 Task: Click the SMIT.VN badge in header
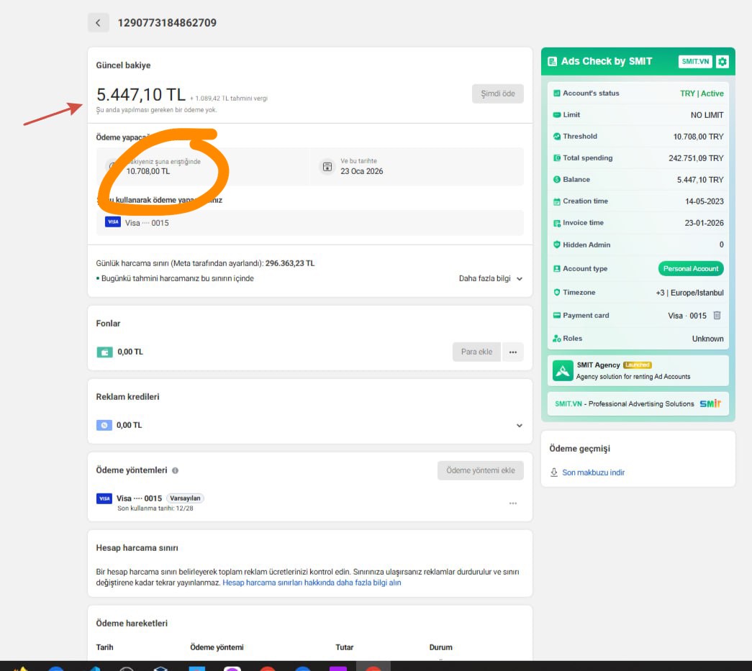(x=695, y=61)
